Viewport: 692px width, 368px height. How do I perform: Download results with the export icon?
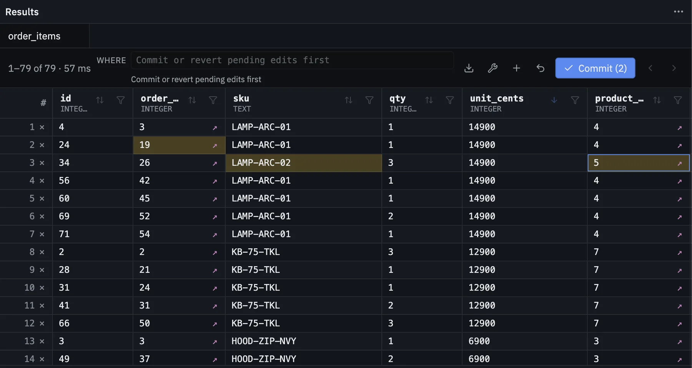point(469,68)
